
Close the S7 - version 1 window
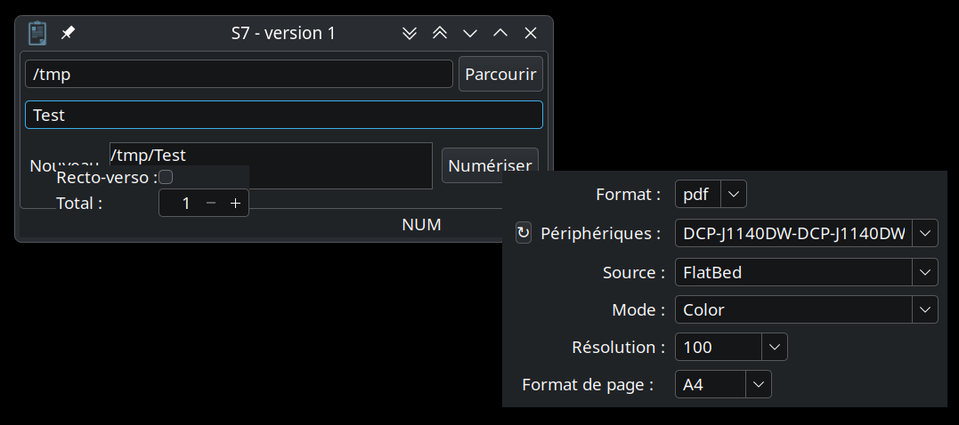tap(531, 33)
